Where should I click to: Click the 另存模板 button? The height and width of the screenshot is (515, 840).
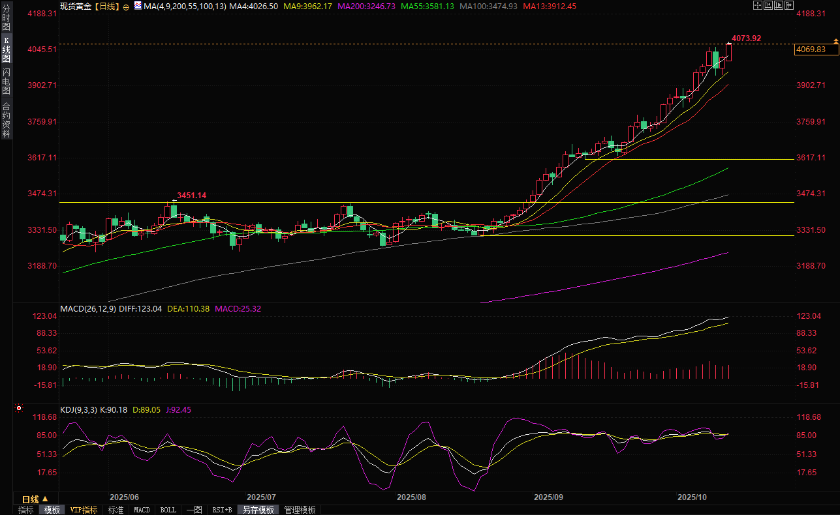[258, 510]
